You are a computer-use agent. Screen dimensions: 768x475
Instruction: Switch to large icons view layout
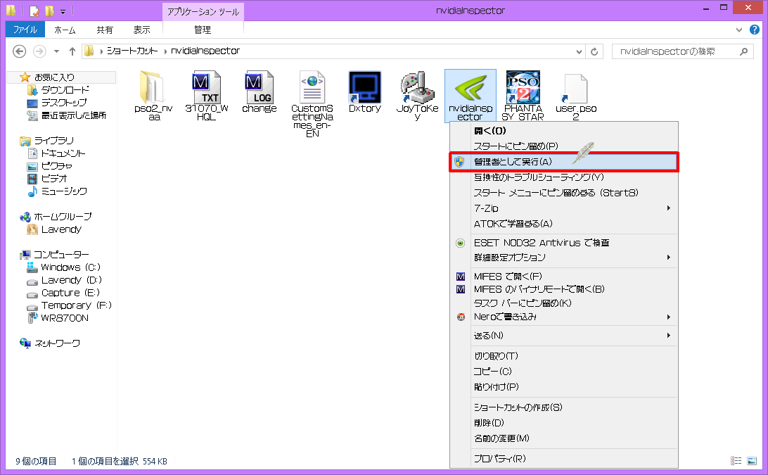[x=752, y=461]
